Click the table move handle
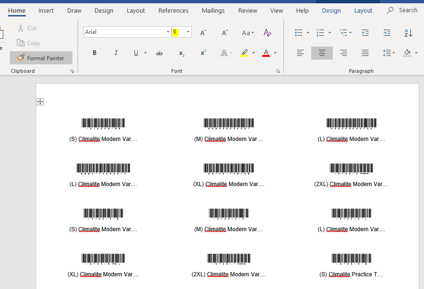Screen dimensions: 424x289 (40, 102)
